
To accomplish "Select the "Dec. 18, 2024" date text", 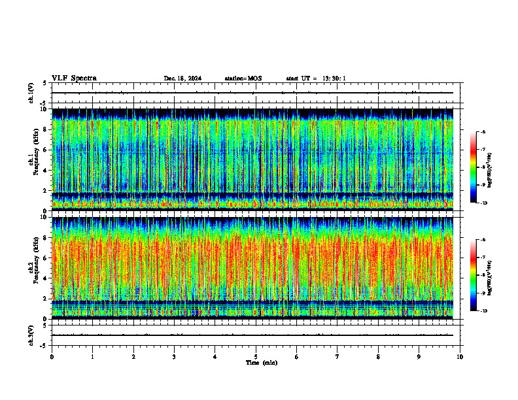I will [x=182, y=78].
